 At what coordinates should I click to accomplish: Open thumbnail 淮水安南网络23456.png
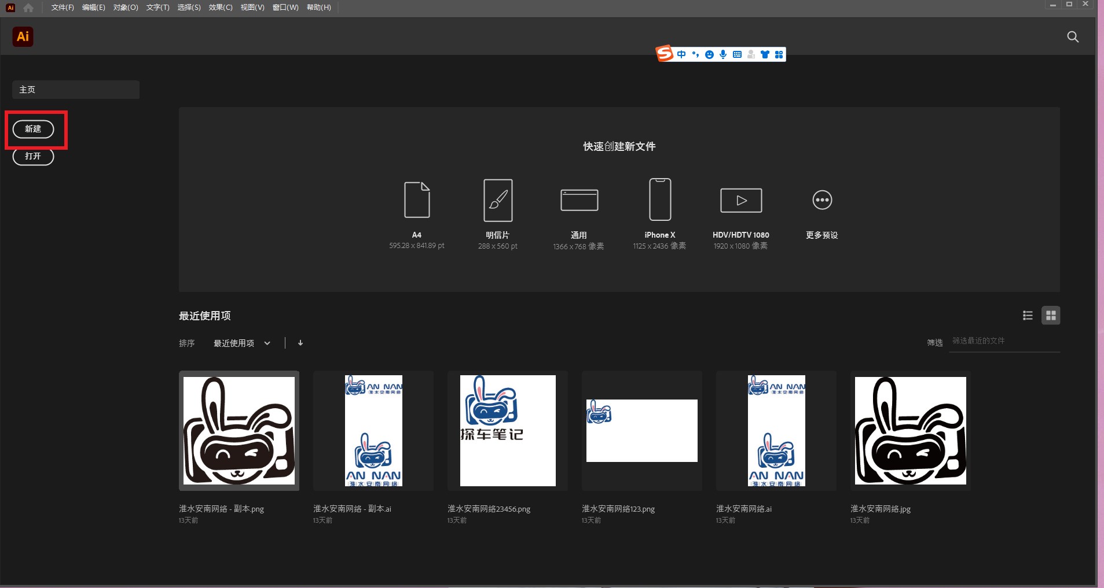point(508,431)
